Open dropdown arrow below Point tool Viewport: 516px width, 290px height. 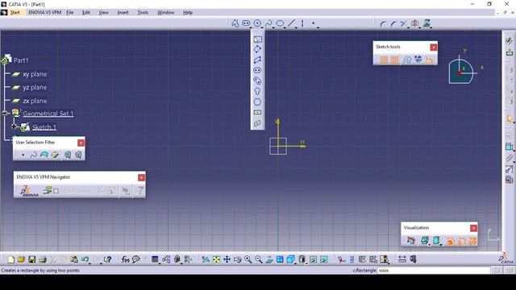318,27
